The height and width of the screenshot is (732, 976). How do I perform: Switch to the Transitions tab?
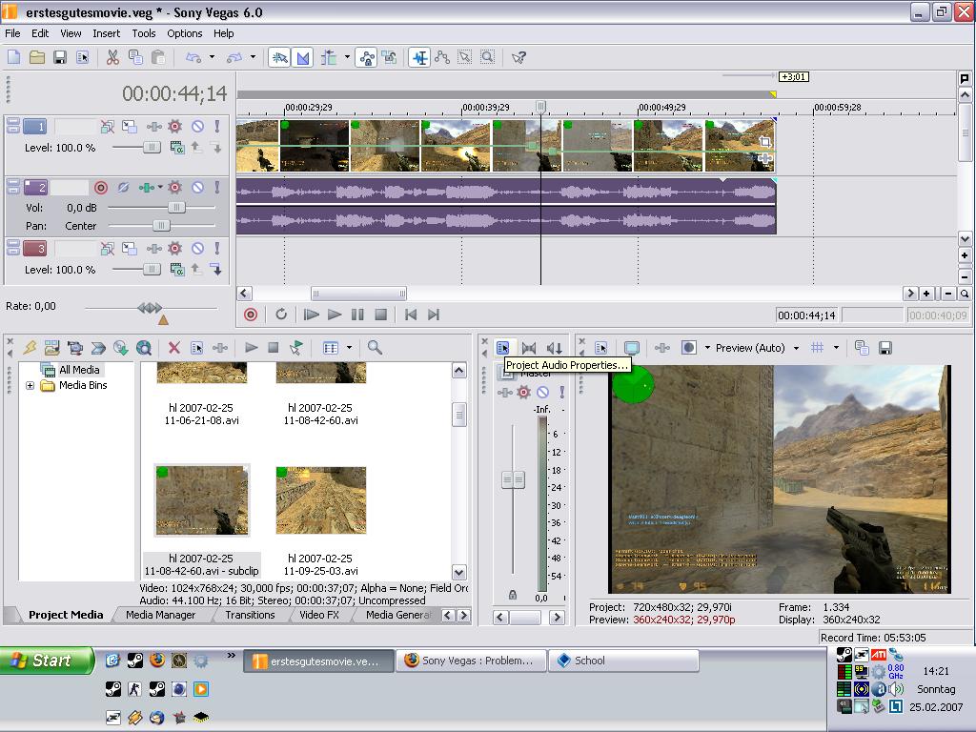[x=248, y=615]
